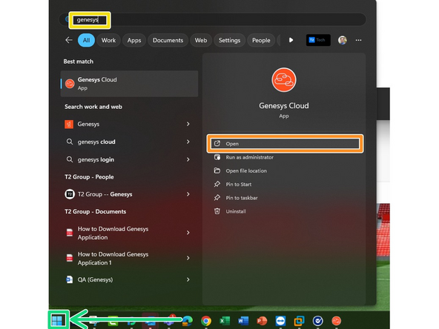Open the VMware icon in the taskbar
439x329 pixels.
[x=299, y=321]
